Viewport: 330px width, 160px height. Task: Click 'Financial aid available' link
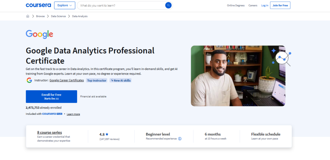(x=93, y=96)
